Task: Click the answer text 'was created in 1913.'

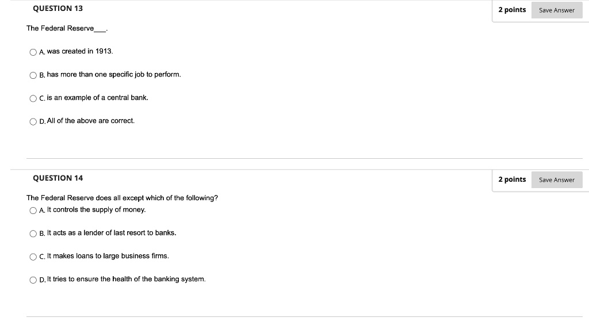Action: pyautogui.click(x=80, y=52)
